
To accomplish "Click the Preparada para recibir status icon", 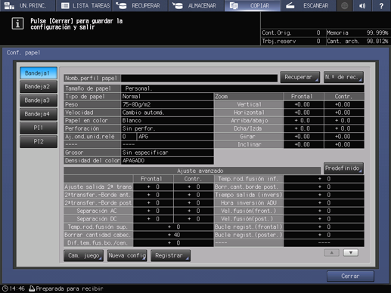I will pos(32,288).
